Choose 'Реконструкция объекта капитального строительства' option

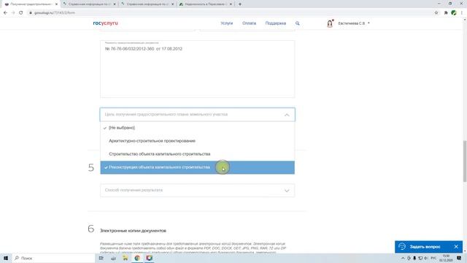(198, 167)
